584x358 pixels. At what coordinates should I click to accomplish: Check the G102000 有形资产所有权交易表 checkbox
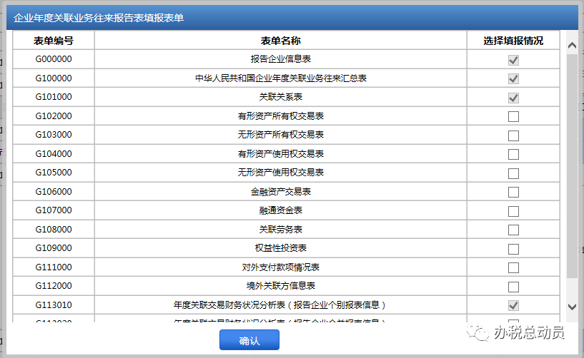coord(513,116)
